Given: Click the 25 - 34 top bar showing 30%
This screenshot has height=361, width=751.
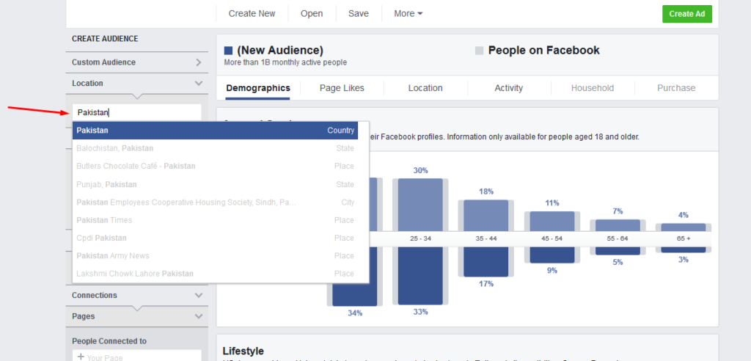Looking at the screenshot, I should coord(420,205).
